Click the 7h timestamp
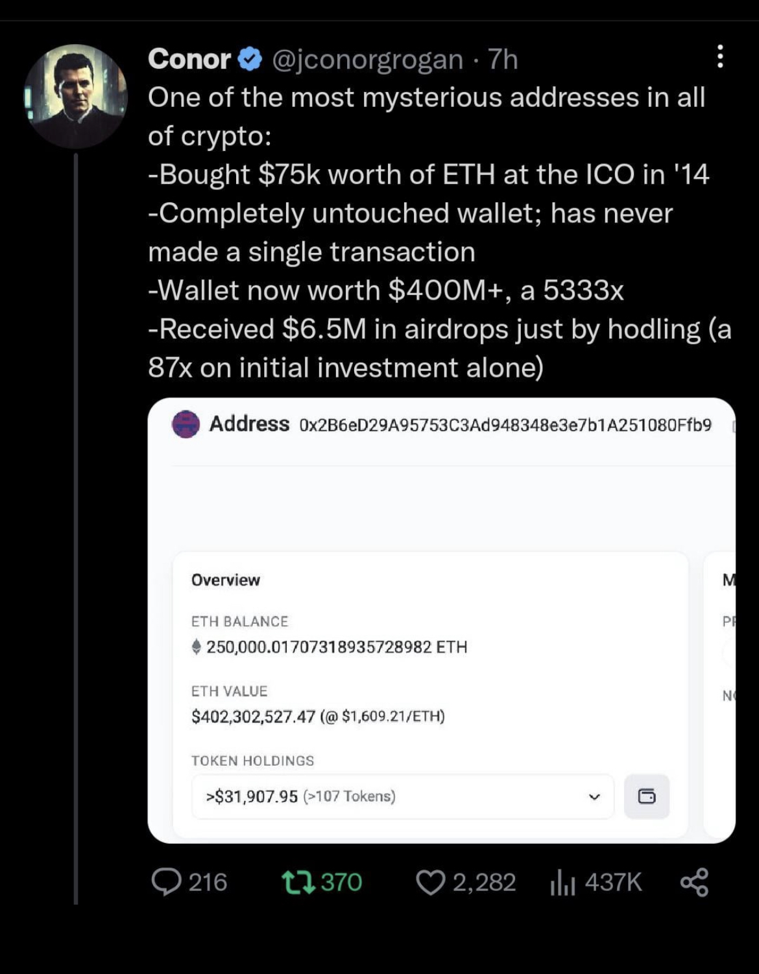 [503, 60]
